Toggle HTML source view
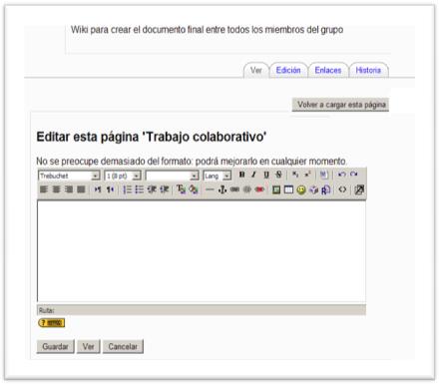 pyautogui.click(x=342, y=190)
